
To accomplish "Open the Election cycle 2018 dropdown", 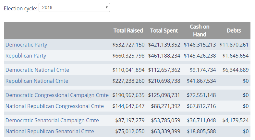I will point(74,7).
